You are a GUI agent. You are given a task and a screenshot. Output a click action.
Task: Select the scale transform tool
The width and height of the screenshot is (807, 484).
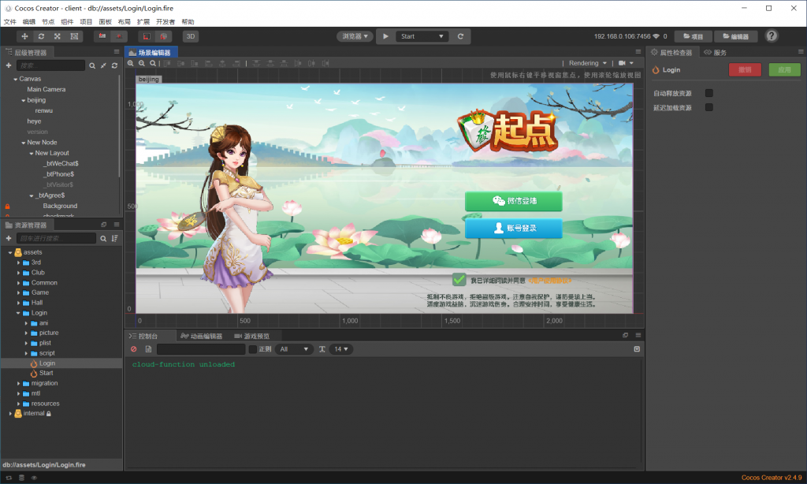(x=57, y=36)
